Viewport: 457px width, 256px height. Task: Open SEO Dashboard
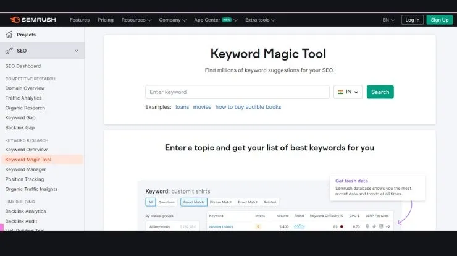(23, 66)
